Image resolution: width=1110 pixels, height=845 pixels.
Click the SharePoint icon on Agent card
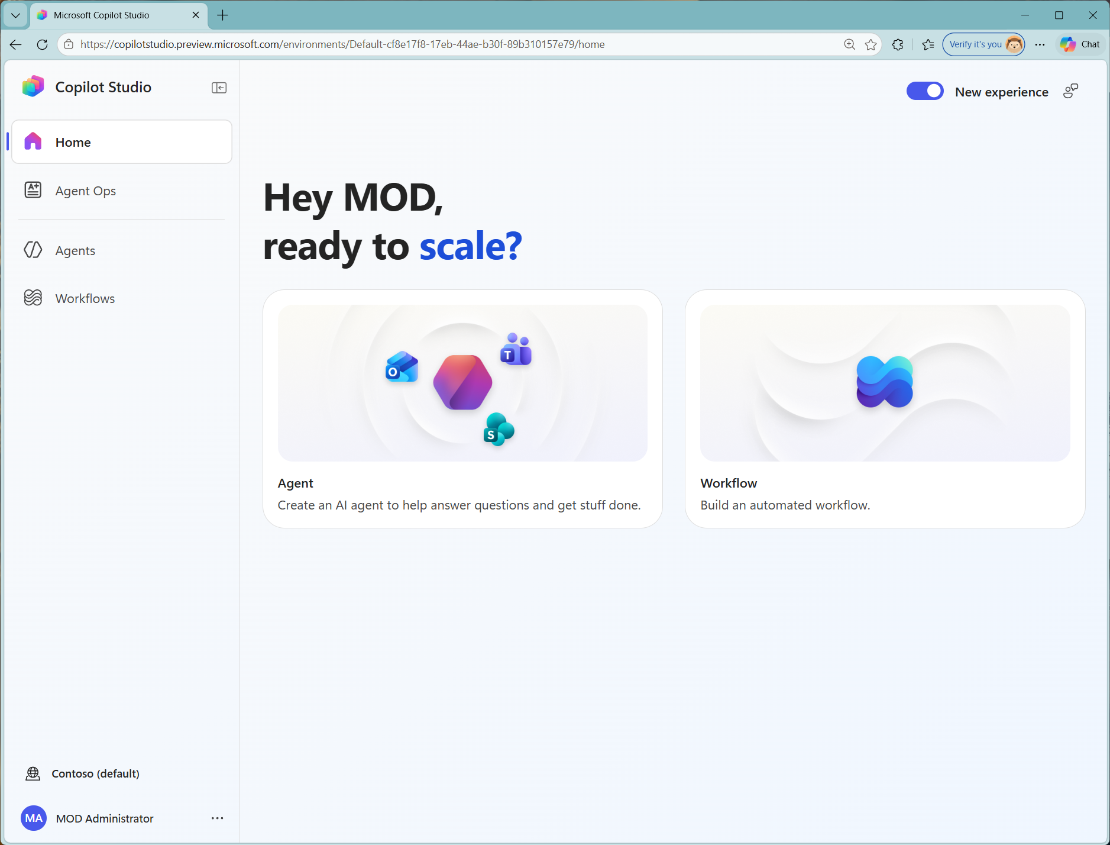pos(499,430)
